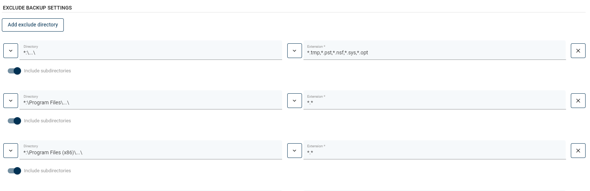Remove the Program Files (x86) exclusion row
590x191 pixels.
pyautogui.click(x=578, y=151)
